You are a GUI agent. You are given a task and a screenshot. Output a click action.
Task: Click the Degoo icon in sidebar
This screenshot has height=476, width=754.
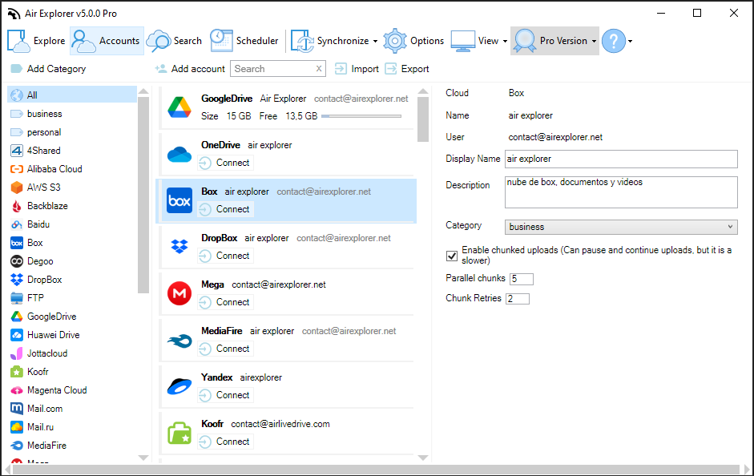tap(17, 261)
